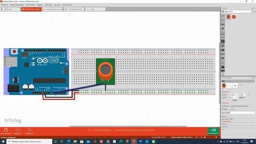Open the Schematic view tab

pos(53,9)
